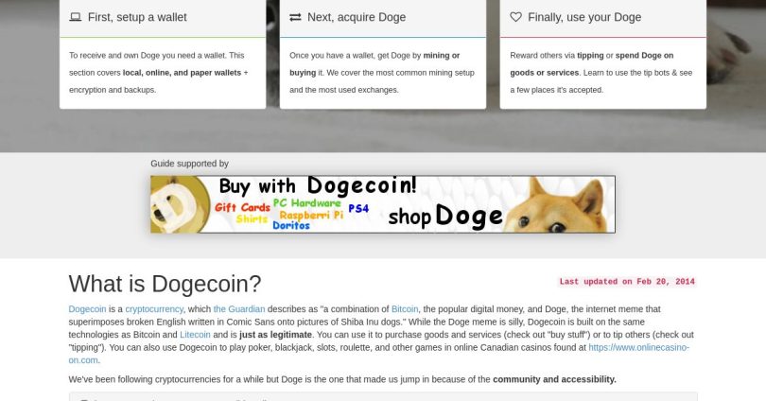This screenshot has height=401, width=766.
Task: Open the 'Finally, use your Doge' heading
Action: point(584,17)
